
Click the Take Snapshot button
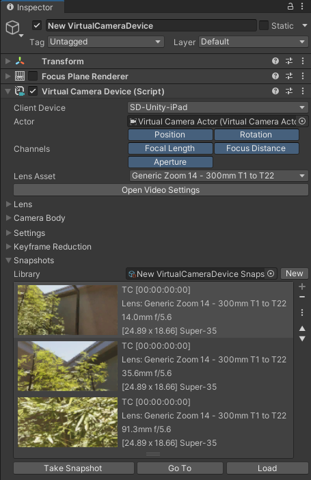pyautogui.click(x=74, y=468)
